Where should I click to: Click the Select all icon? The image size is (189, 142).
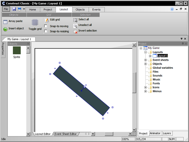point(75,20)
